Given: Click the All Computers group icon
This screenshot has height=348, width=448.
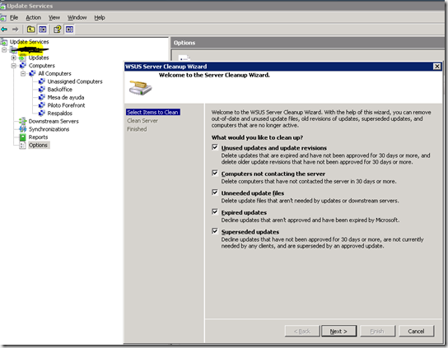Looking at the screenshot, I should point(32,74).
